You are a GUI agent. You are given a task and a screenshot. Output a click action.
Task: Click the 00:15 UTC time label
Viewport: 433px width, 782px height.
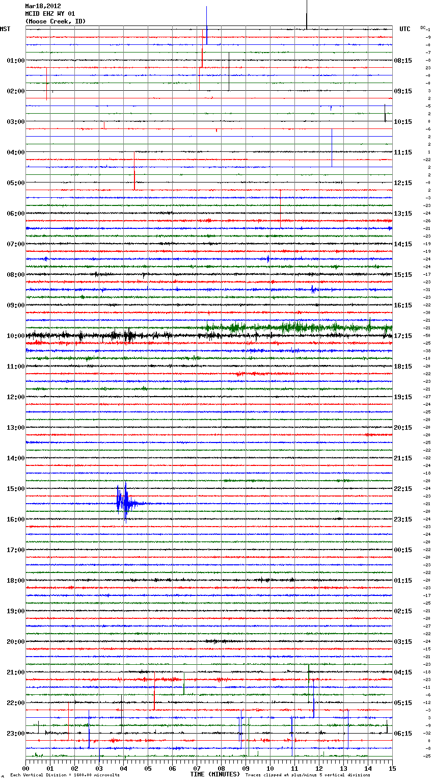403,550
